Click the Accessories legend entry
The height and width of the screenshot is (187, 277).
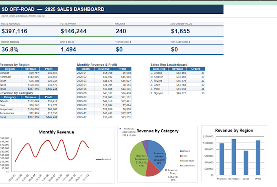187,166
